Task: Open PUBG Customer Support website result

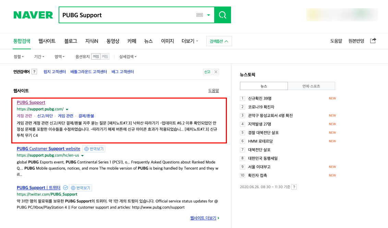Action: pyautogui.click(x=49, y=149)
